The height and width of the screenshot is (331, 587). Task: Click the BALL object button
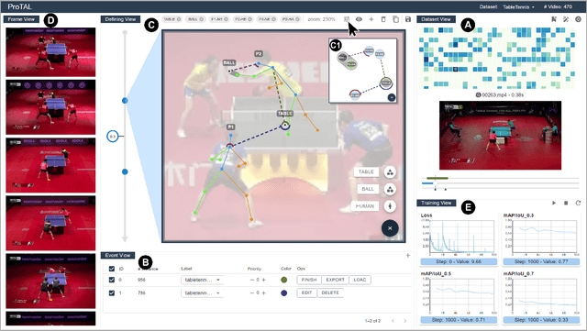368,189
